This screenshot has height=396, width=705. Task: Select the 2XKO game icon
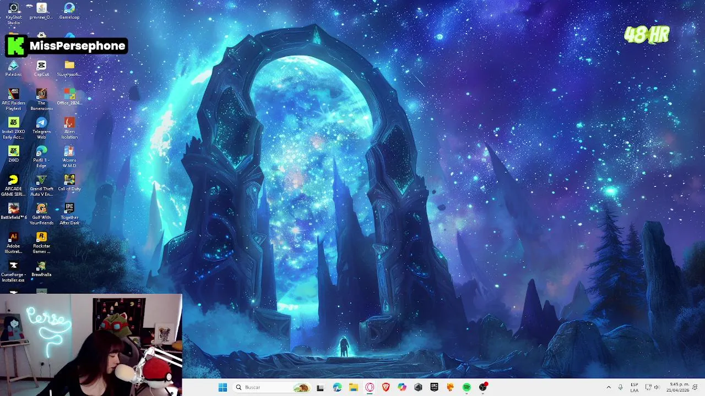coord(13,154)
